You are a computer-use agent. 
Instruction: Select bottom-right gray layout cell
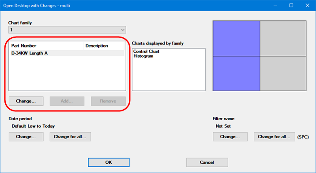(x=283, y=74)
